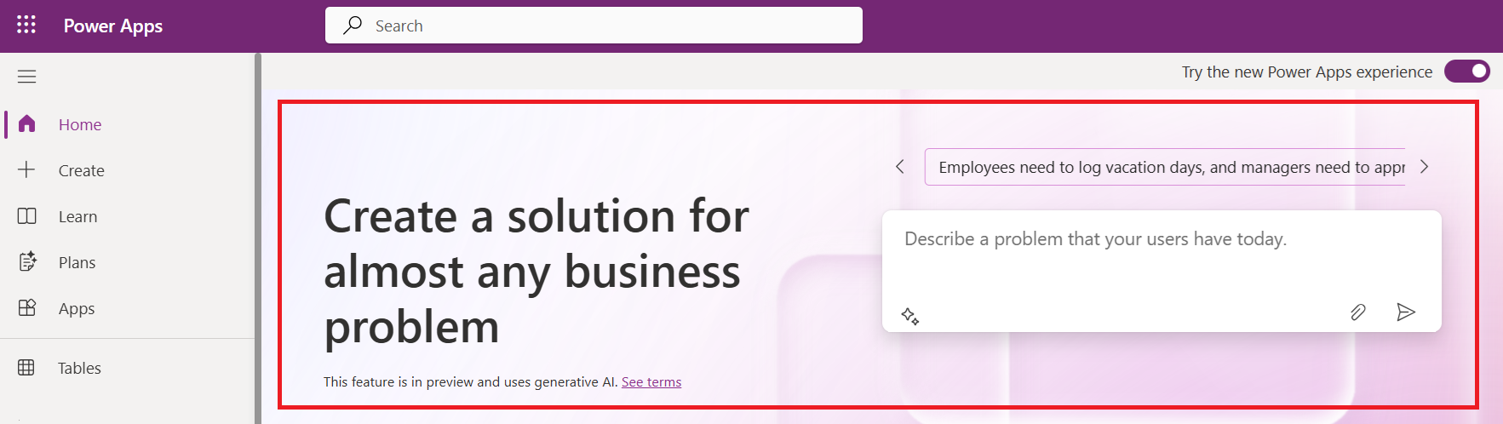Open the See terms link
This screenshot has width=1503, height=424.
click(651, 382)
